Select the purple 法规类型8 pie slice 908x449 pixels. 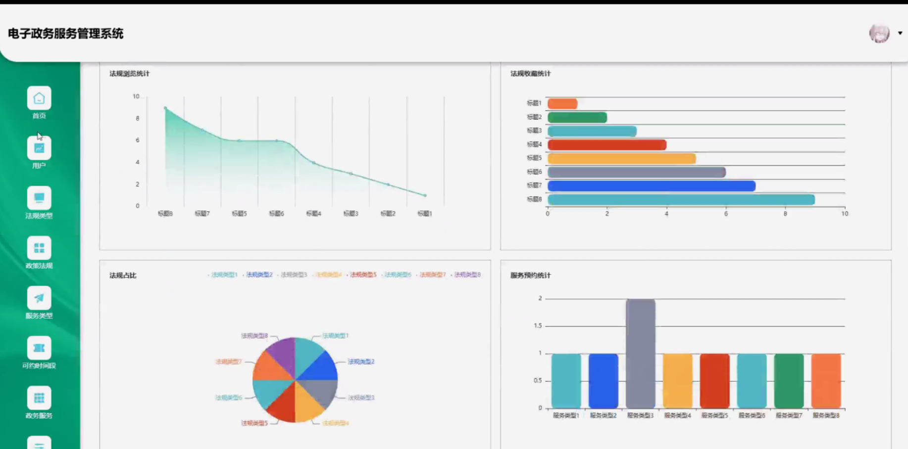click(284, 354)
